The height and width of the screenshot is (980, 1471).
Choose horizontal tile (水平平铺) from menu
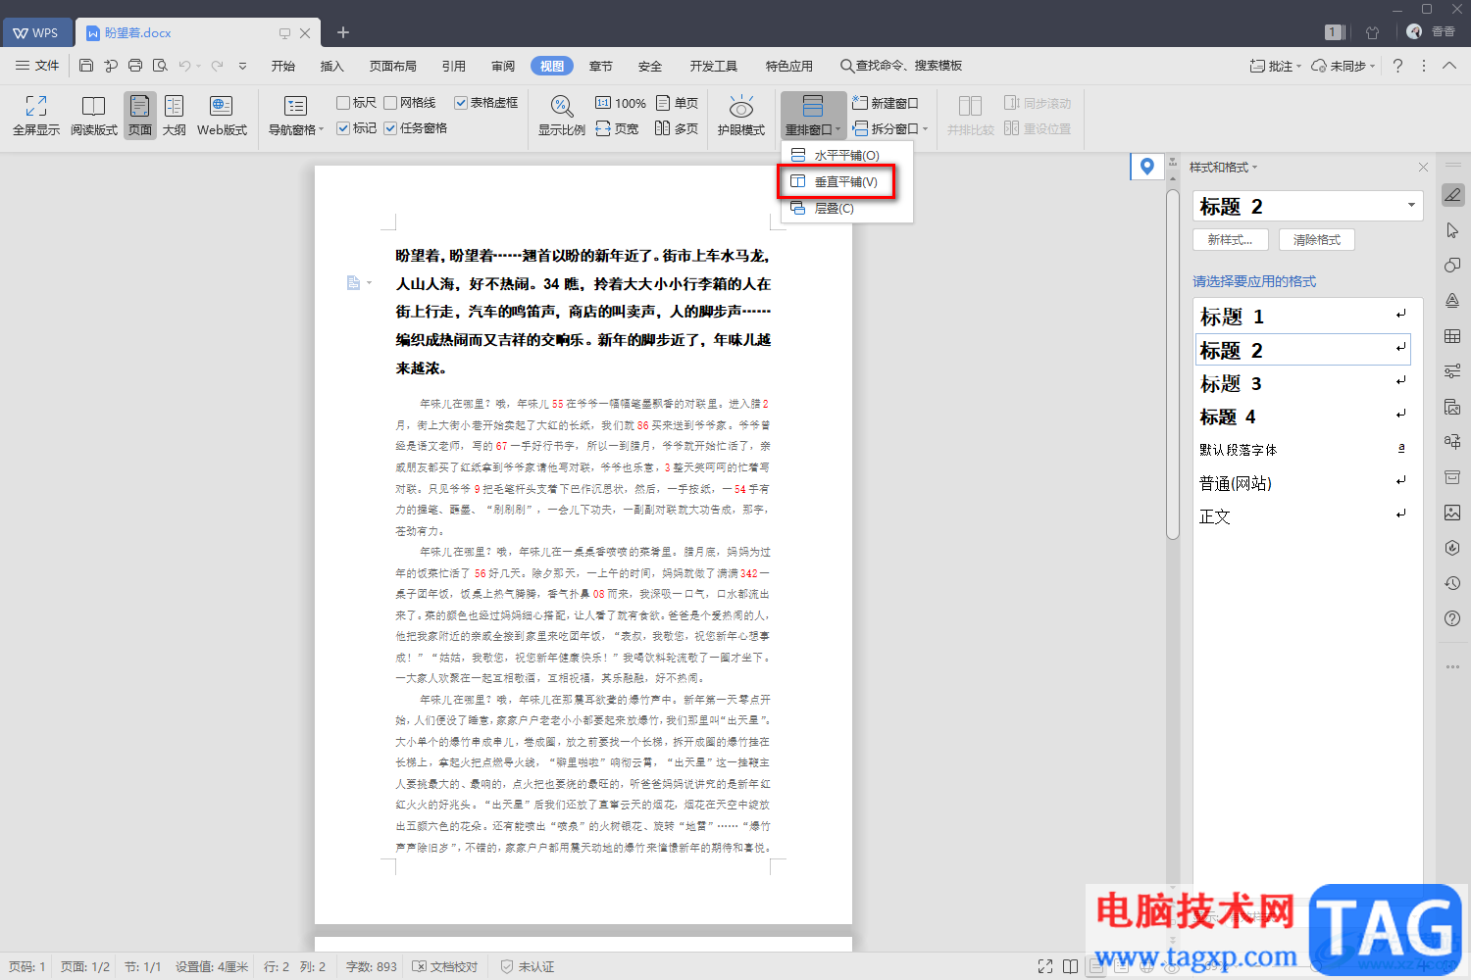pos(846,155)
